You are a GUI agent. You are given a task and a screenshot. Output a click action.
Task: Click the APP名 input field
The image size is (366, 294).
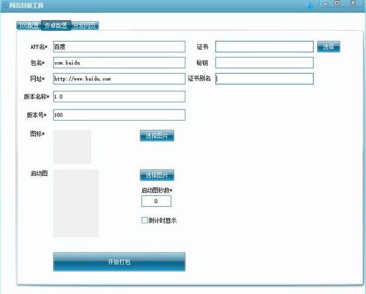(x=119, y=47)
